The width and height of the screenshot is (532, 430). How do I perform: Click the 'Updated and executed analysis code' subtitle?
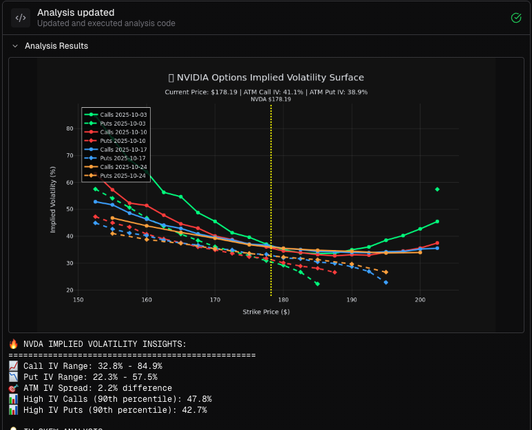[x=106, y=23]
